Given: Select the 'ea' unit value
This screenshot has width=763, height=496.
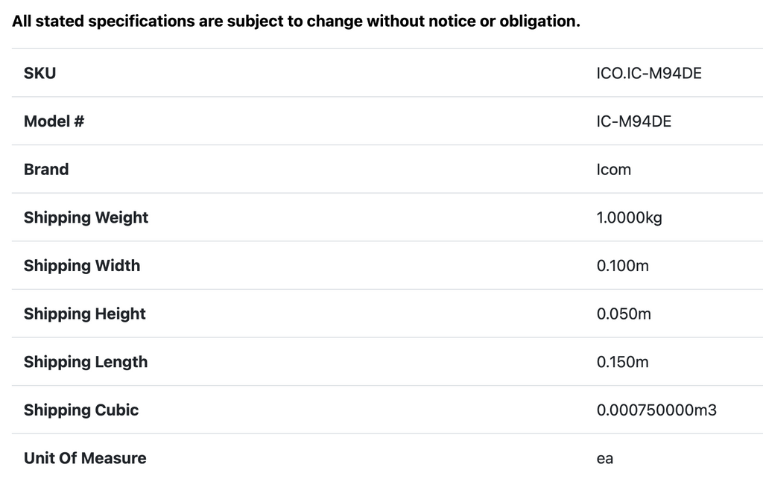Looking at the screenshot, I should (605, 458).
